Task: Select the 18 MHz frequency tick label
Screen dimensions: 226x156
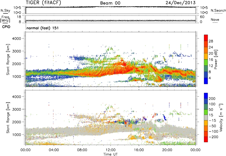Action: 19,17
